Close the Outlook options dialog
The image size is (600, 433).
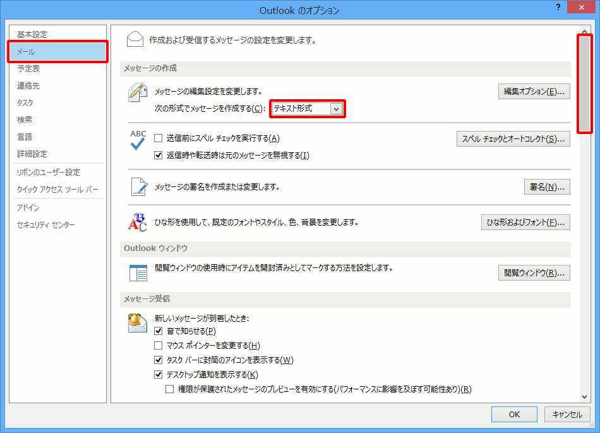581,8
